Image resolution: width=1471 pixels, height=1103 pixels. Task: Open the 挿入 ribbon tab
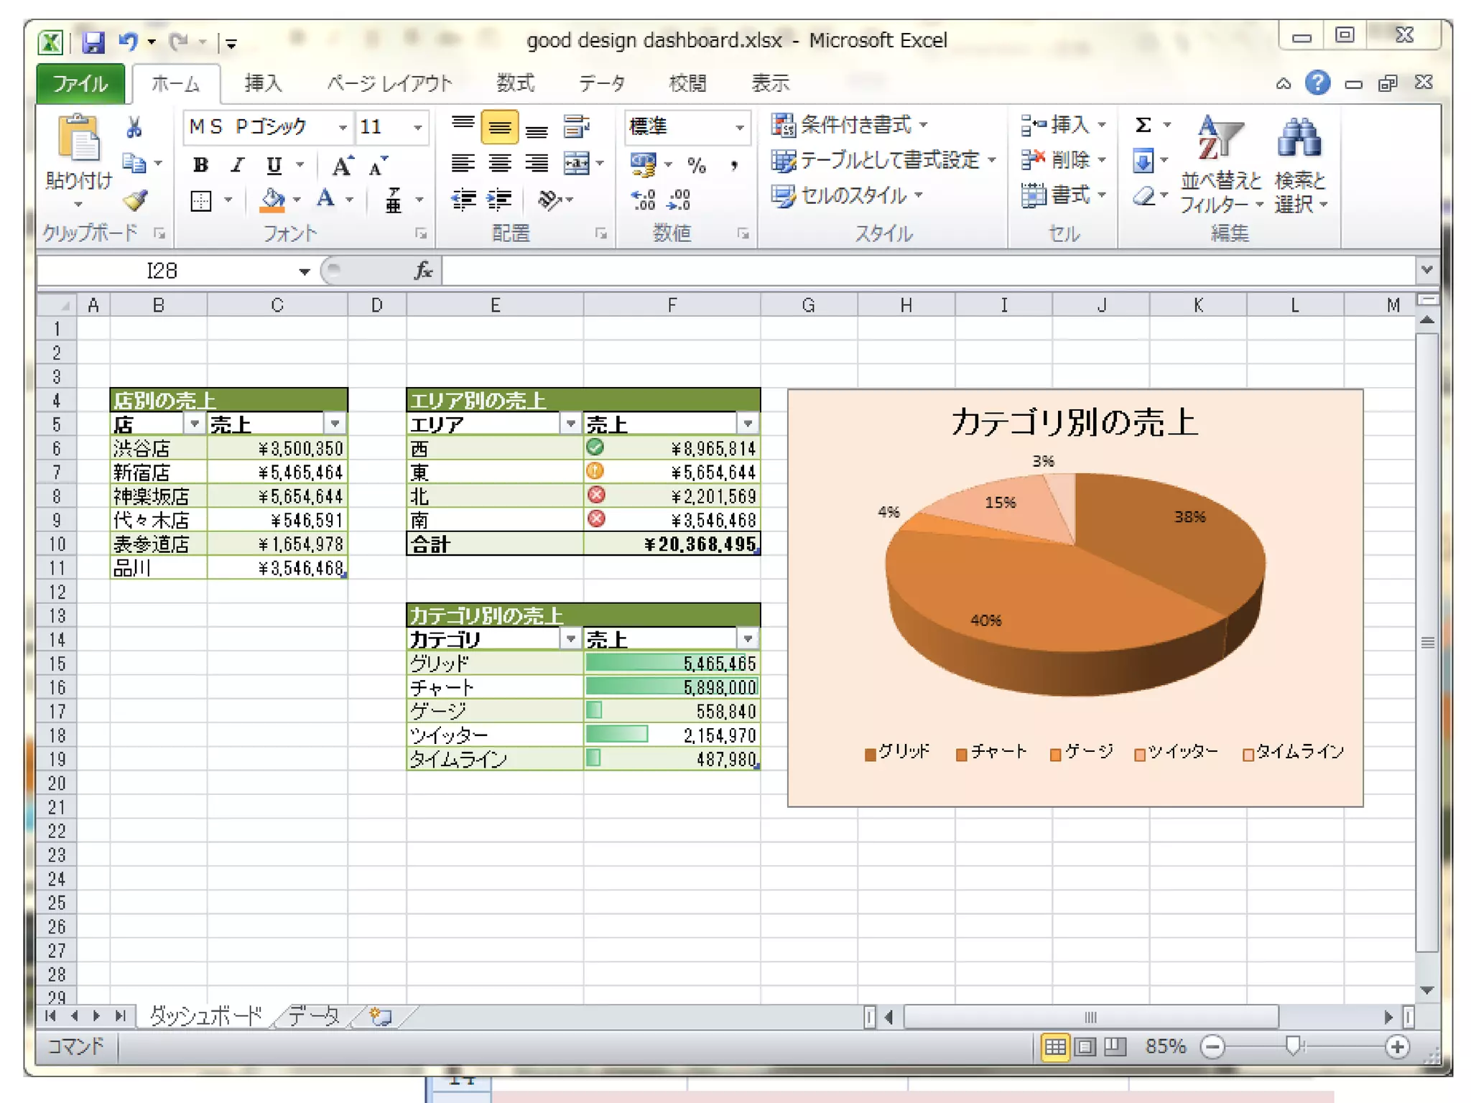coord(263,83)
